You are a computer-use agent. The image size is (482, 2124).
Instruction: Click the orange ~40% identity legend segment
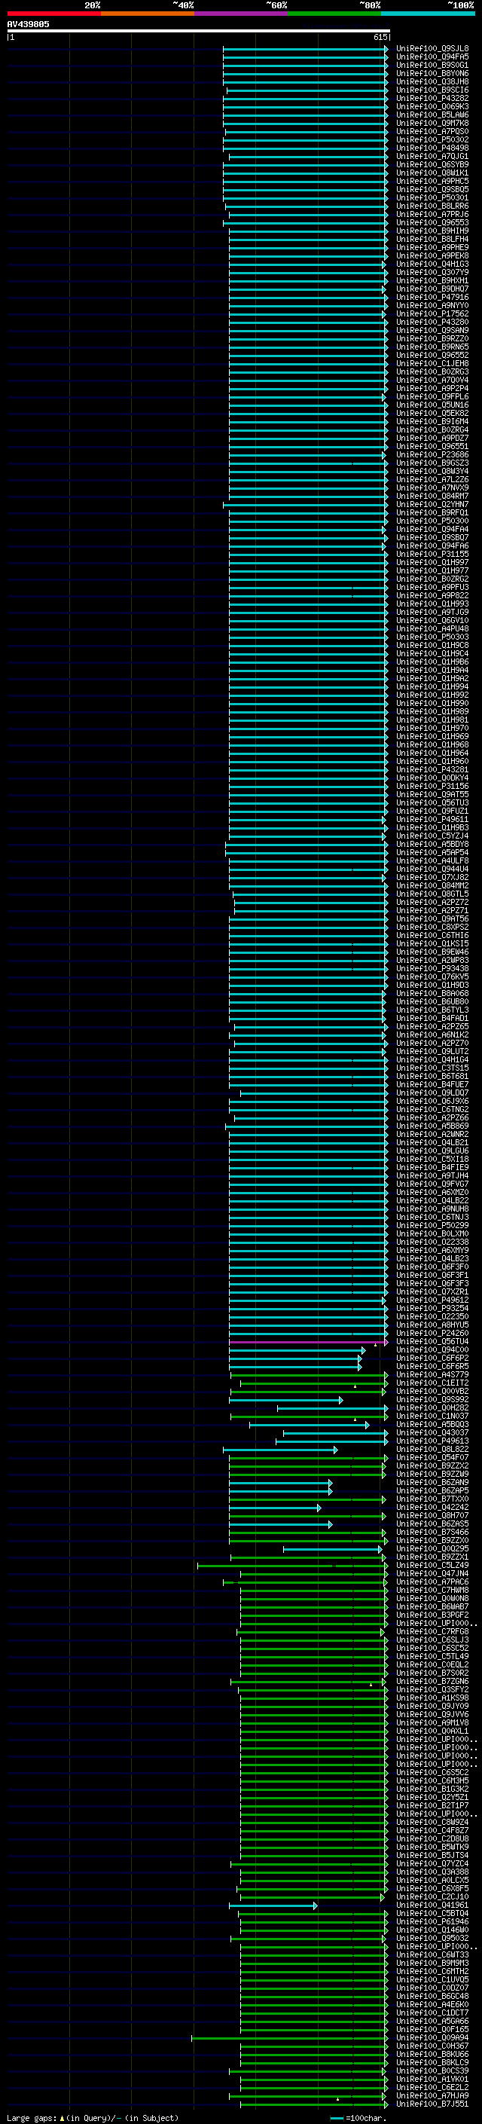click(148, 14)
